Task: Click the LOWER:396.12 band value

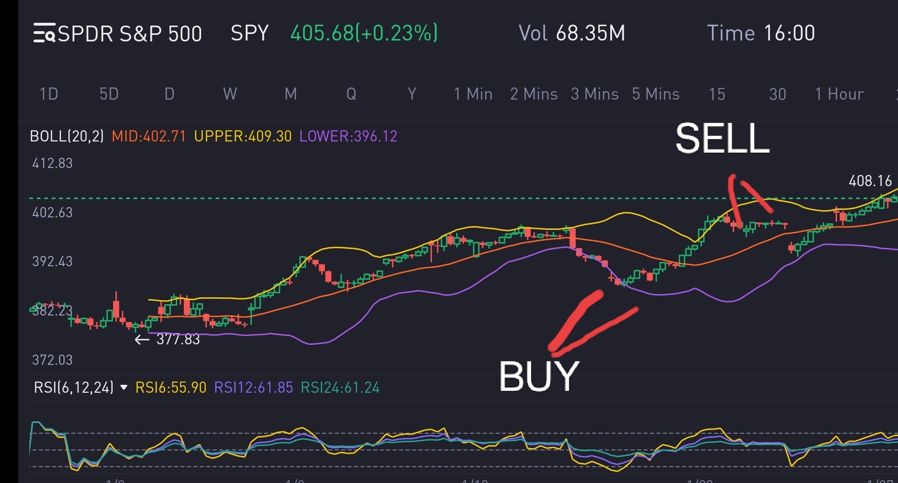Action: 349,136
